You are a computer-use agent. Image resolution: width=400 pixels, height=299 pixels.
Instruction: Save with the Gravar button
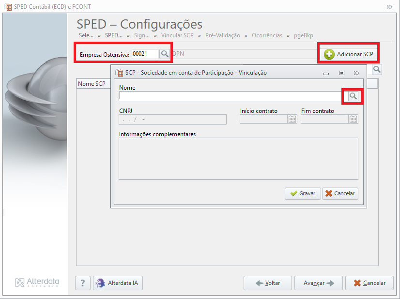(x=303, y=193)
